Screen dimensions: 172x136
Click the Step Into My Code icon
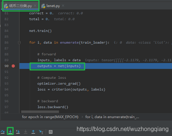click(18, 132)
